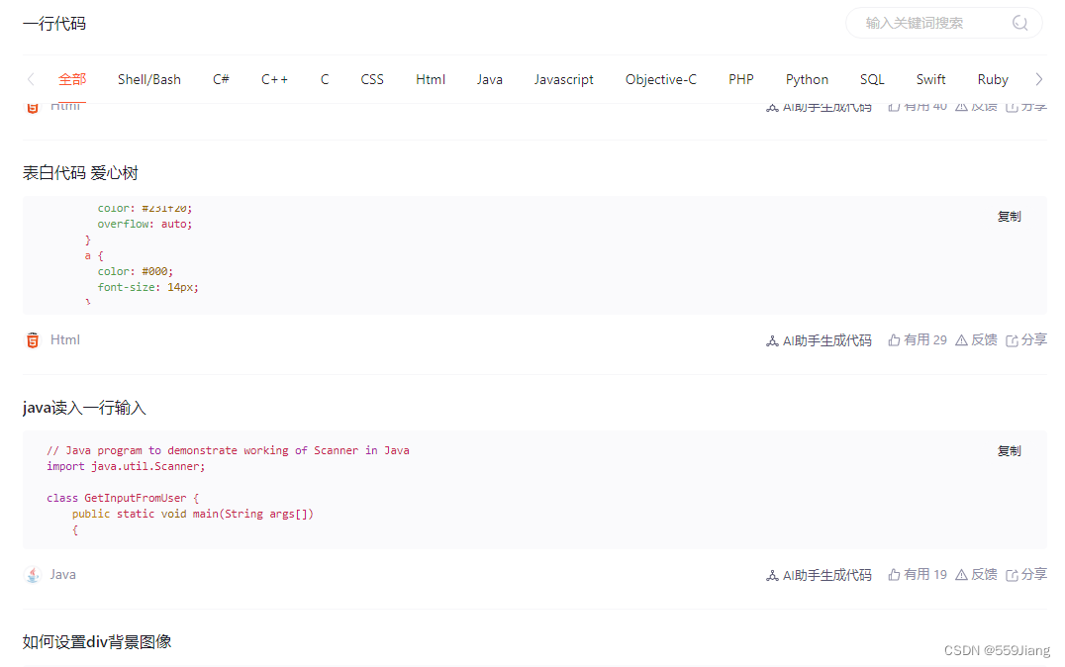1065x667 pixels.
Task: View the SQL tab
Action: [x=872, y=79]
